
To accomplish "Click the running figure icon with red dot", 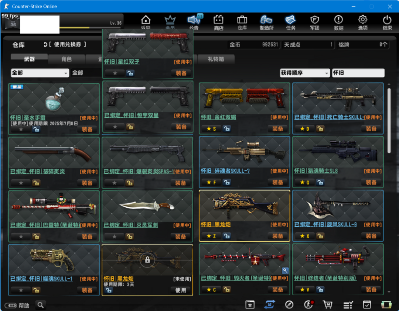I will (308, 304).
